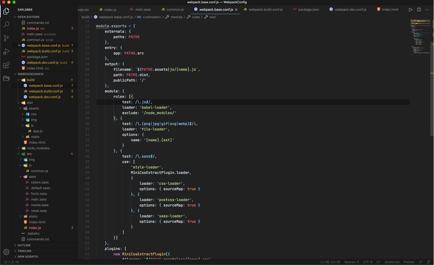Open notifications bell in status bar
The height and width of the screenshot is (265, 434).
(429, 262)
